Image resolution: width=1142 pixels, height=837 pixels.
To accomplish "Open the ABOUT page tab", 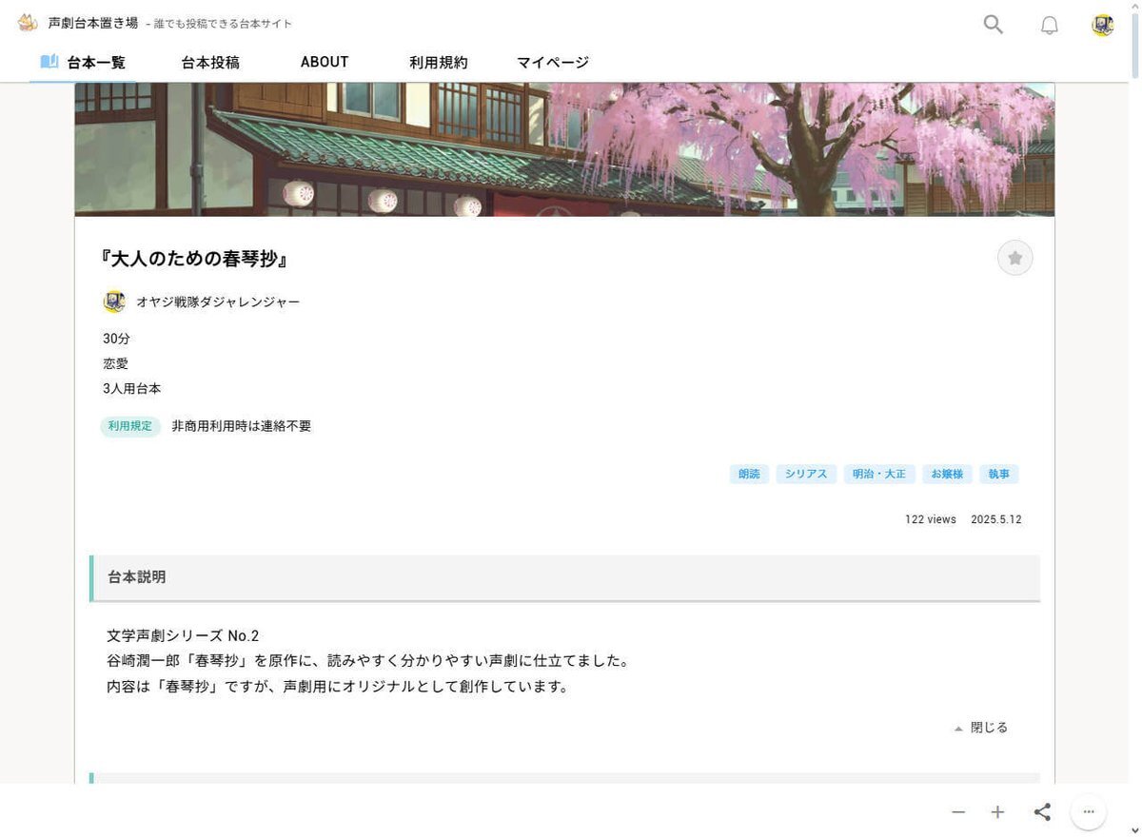I will [325, 62].
